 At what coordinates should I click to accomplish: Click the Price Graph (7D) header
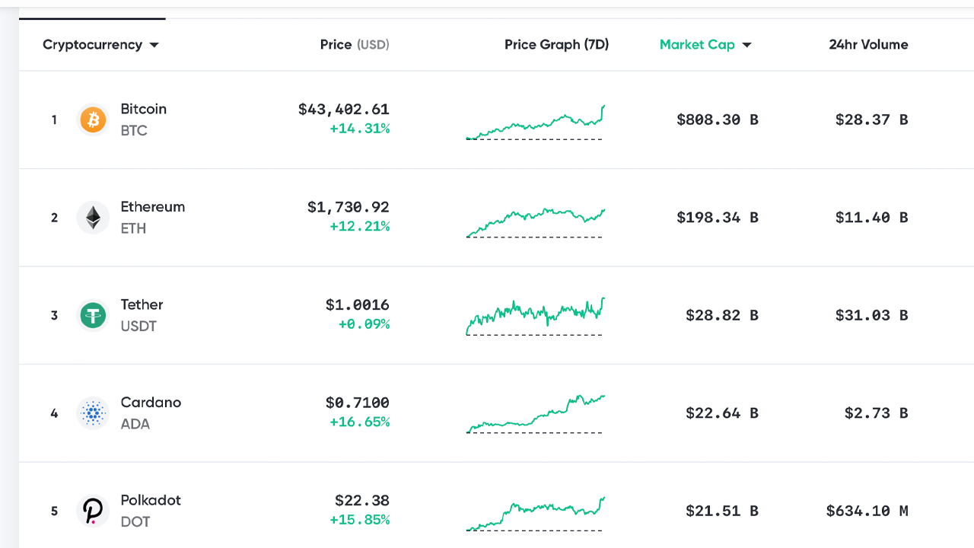coord(556,45)
